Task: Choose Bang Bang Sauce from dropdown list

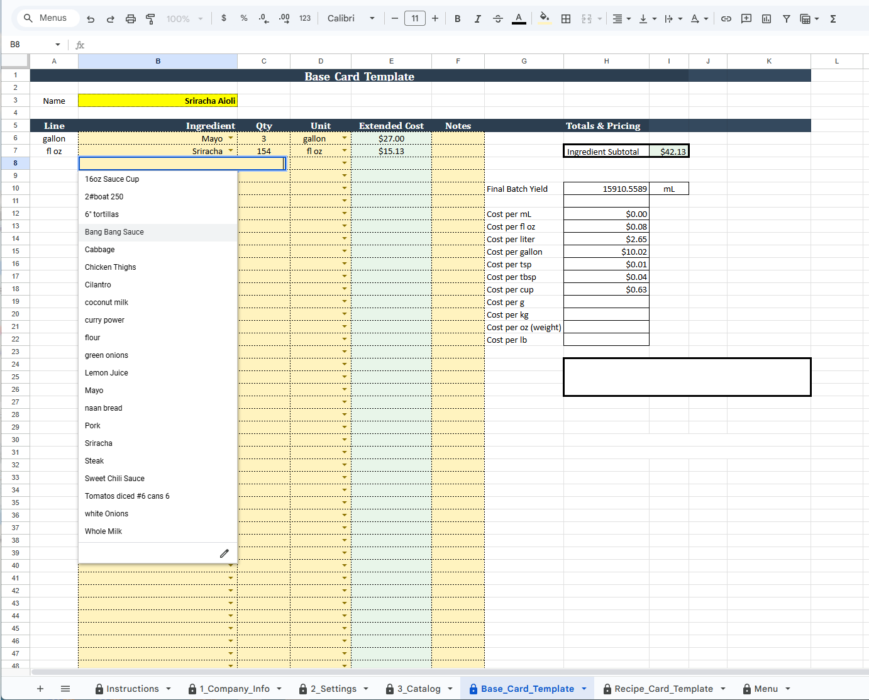Action: click(114, 232)
